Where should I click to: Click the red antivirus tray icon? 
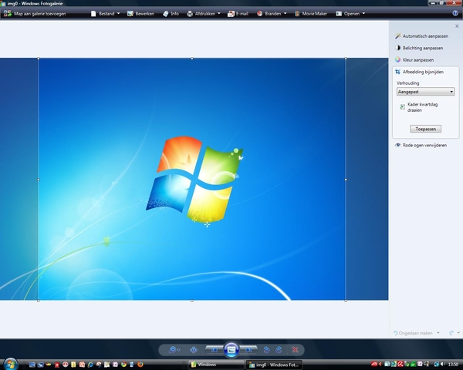click(400, 365)
